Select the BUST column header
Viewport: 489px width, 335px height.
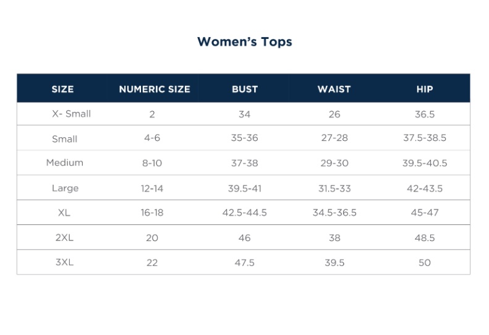pyautogui.click(x=245, y=89)
